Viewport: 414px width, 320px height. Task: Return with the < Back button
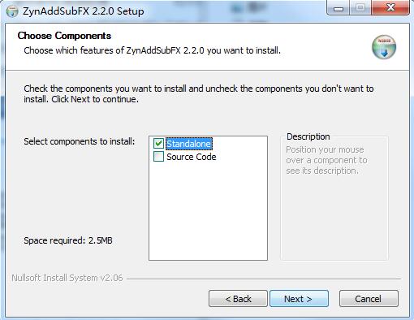[238, 299]
